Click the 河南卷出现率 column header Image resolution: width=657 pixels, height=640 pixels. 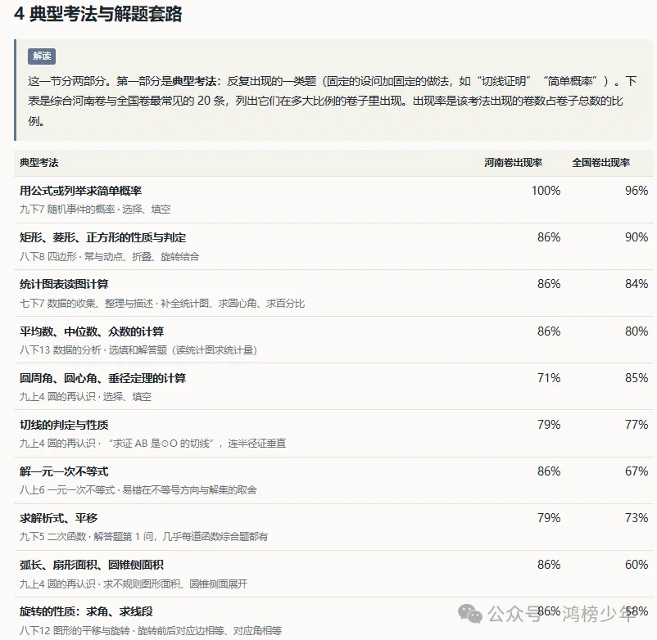click(x=514, y=162)
